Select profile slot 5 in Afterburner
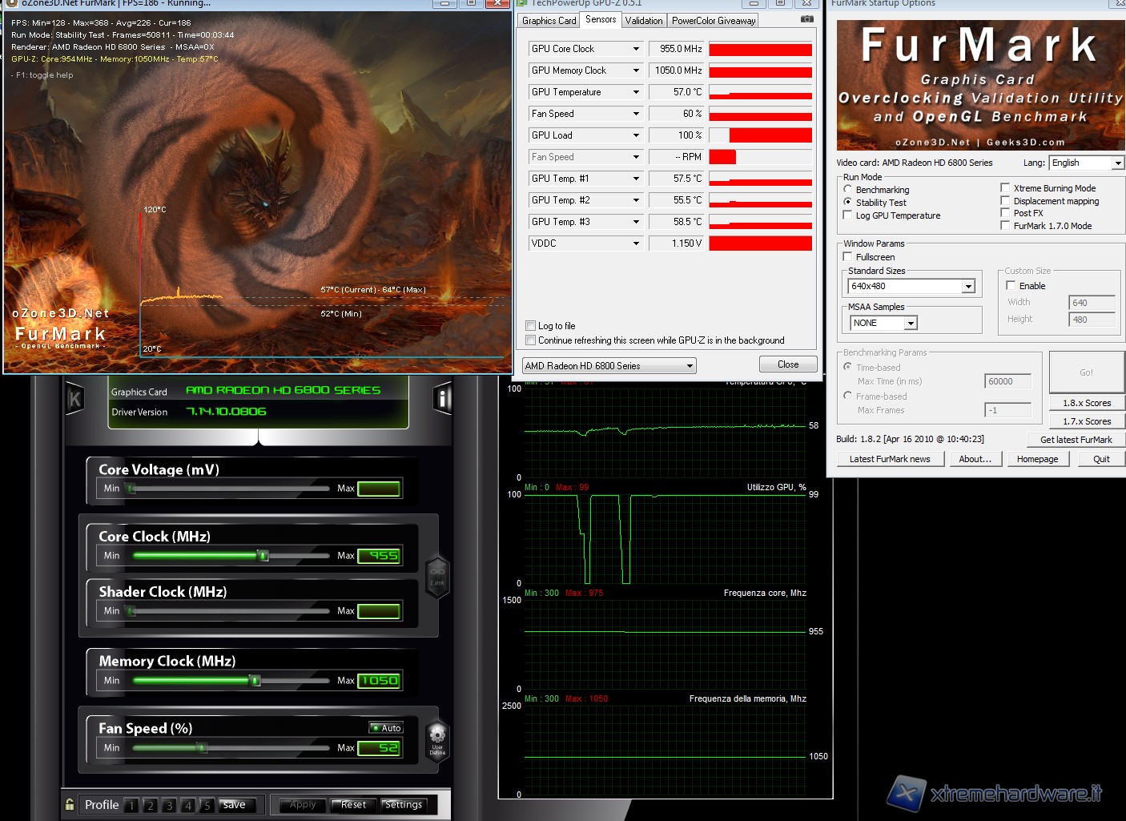 click(x=207, y=805)
